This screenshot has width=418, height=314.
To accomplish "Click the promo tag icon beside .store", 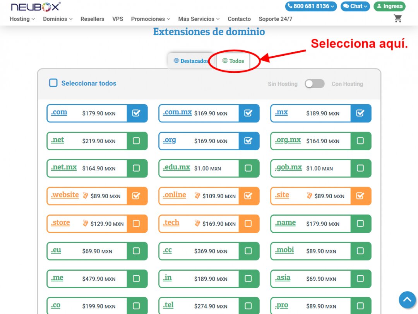I will tap(86, 223).
